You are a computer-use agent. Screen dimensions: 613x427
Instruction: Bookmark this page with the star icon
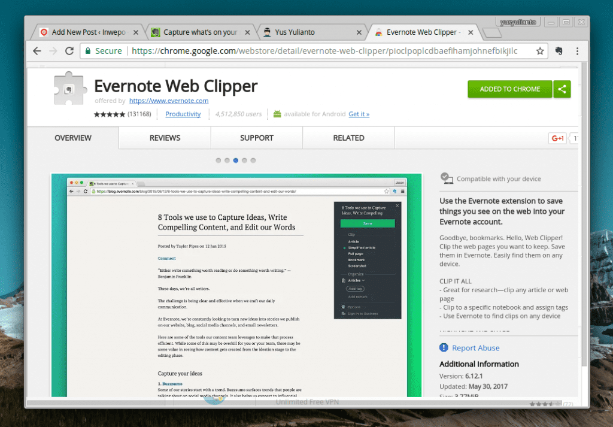coord(540,51)
